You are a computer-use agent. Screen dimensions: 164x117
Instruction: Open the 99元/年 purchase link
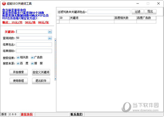pos(43,22)
